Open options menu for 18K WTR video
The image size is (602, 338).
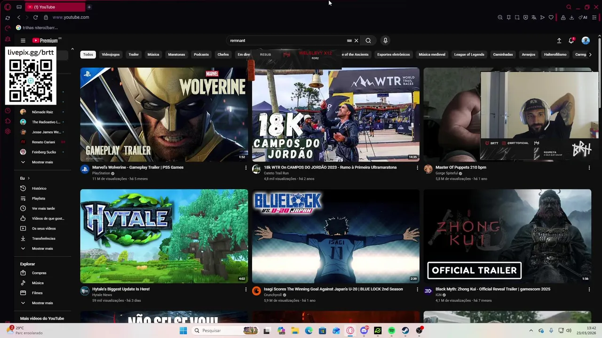click(417, 168)
